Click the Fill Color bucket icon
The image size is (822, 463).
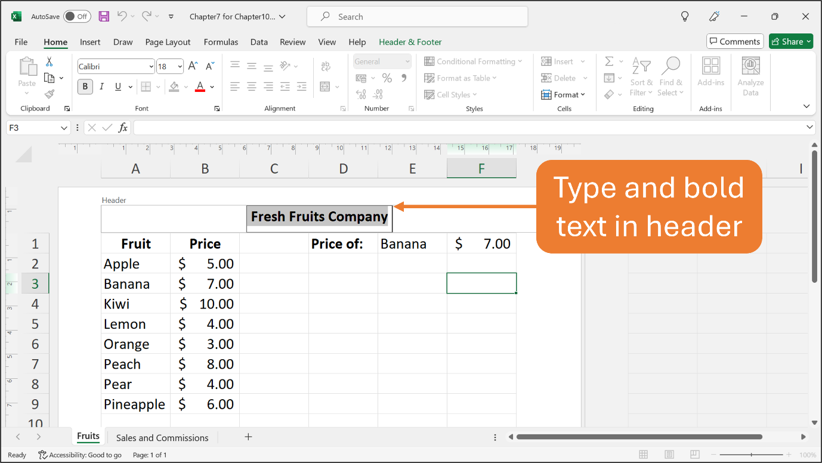[x=174, y=87]
